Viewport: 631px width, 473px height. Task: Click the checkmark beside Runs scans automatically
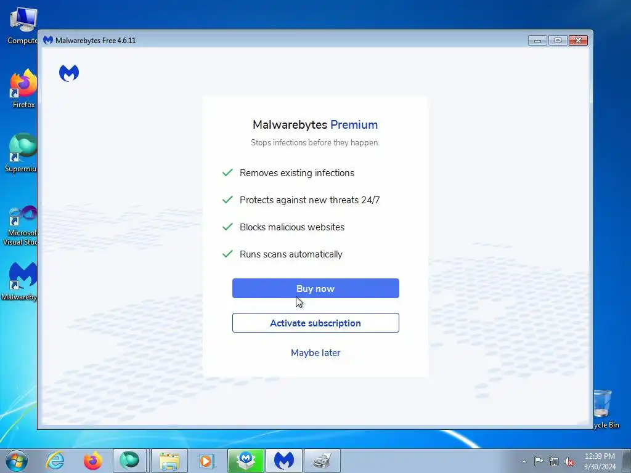pos(227,254)
